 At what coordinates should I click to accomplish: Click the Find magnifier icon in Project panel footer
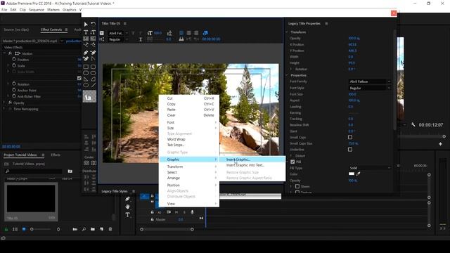[x=84, y=229]
